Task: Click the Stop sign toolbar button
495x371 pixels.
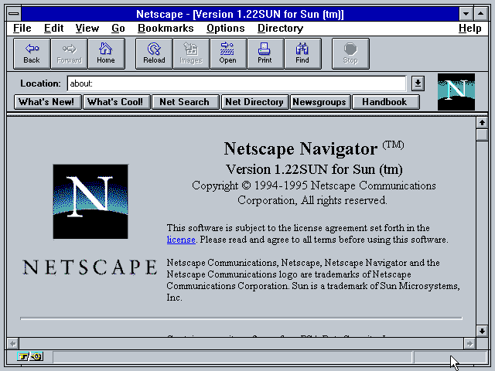Action: 350,53
